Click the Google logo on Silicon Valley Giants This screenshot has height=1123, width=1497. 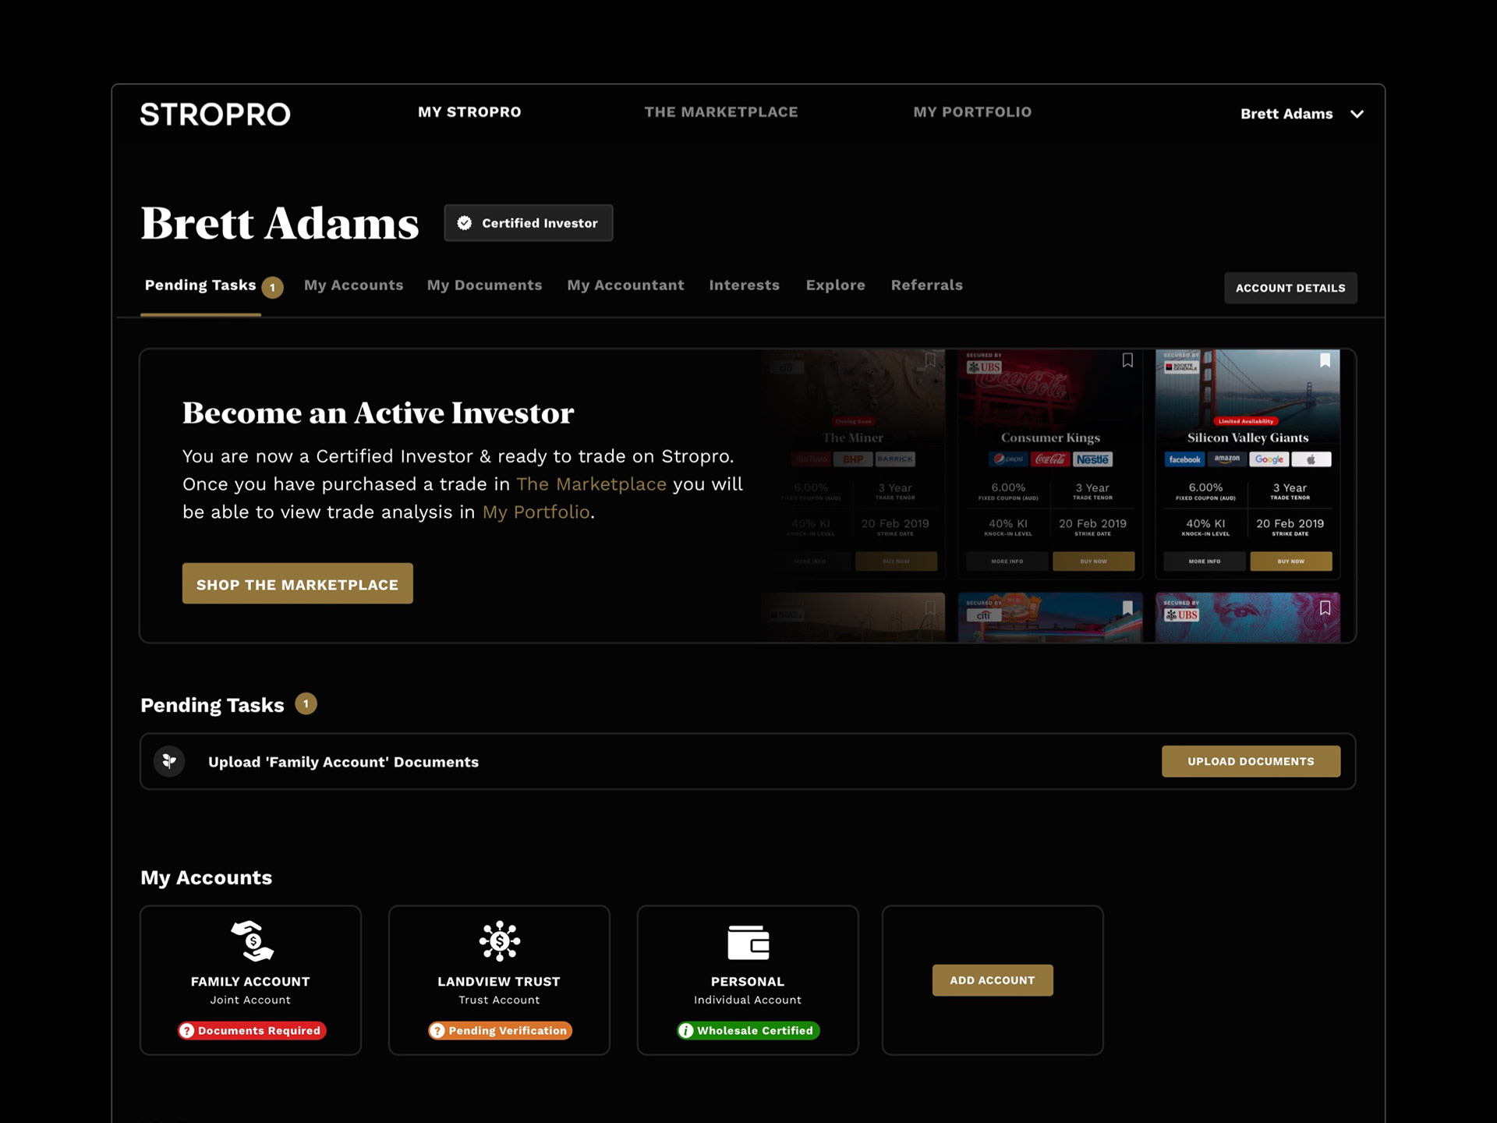(x=1269, y=459)
